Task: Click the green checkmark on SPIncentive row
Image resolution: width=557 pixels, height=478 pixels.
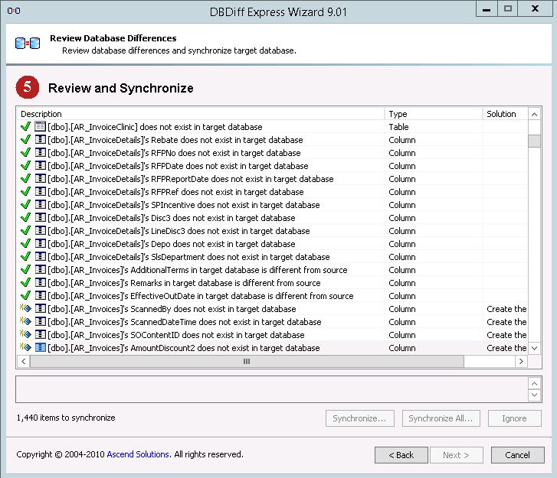Action: [26, 205]
